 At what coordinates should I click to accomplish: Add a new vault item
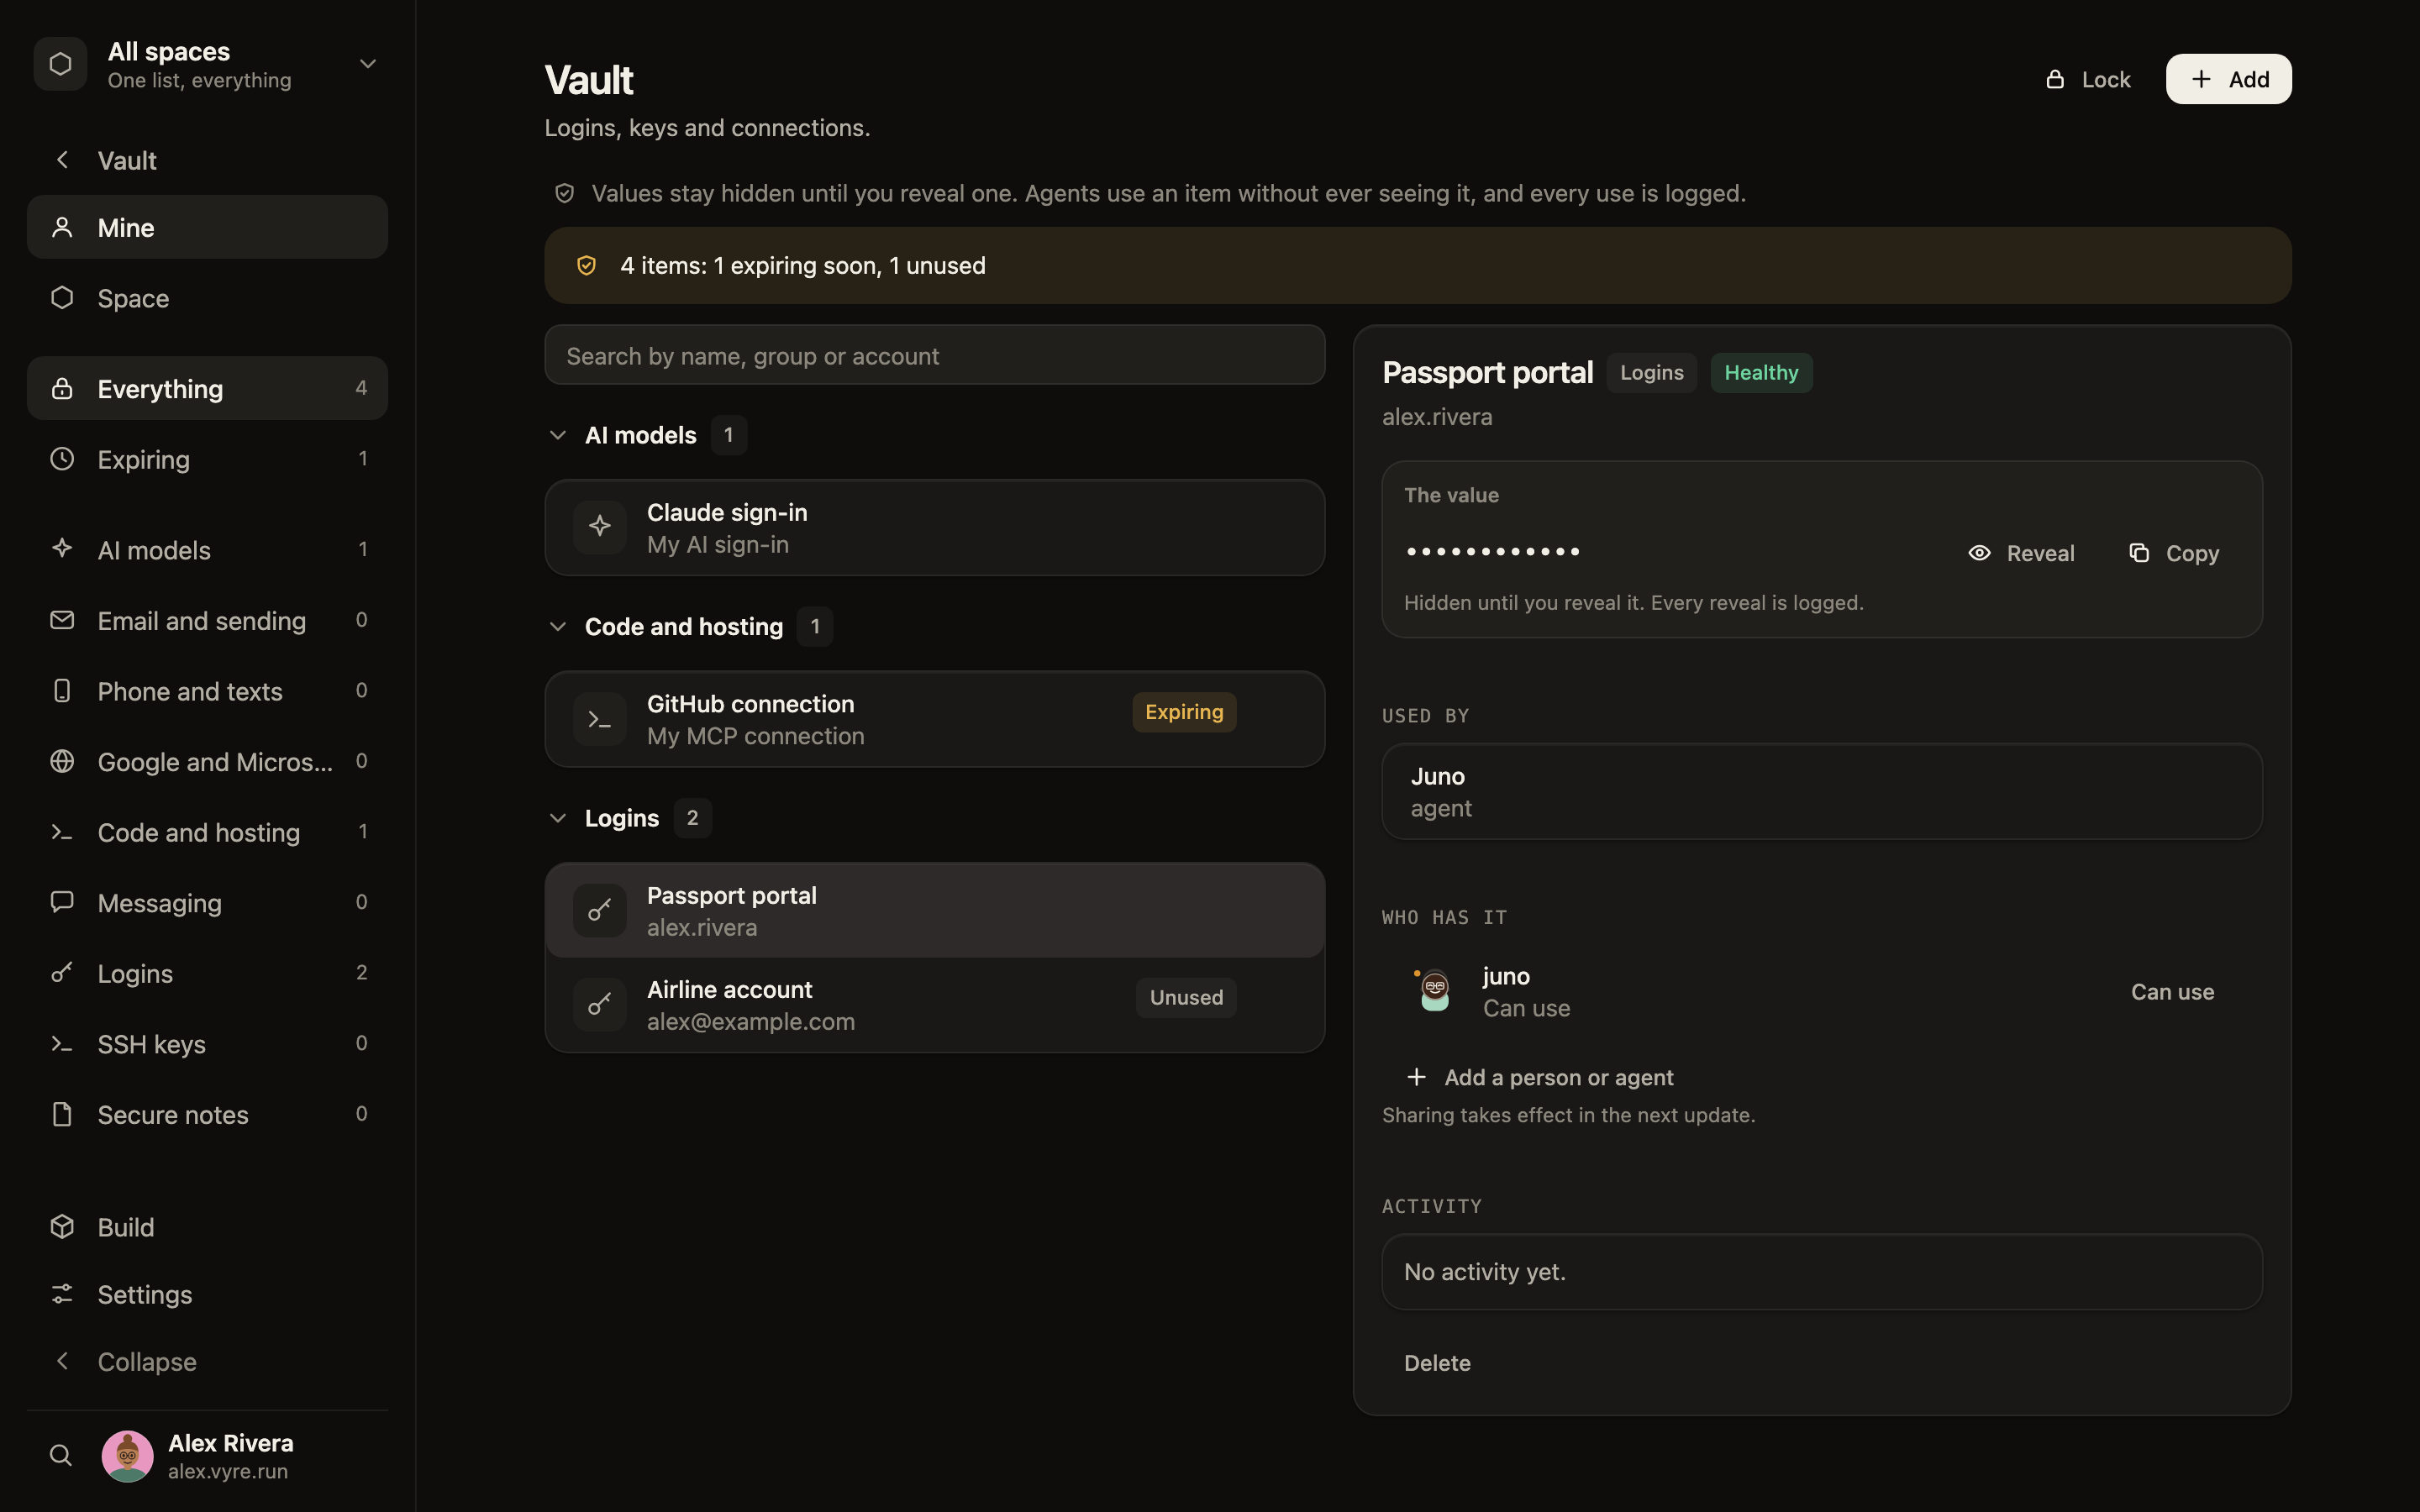tap(2228, 79)
